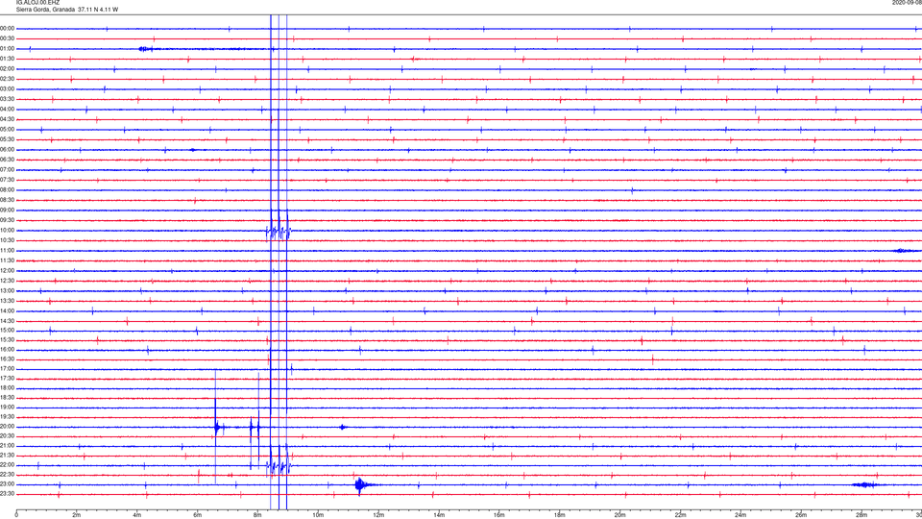Click the 14:00 row label

point(8,311)
